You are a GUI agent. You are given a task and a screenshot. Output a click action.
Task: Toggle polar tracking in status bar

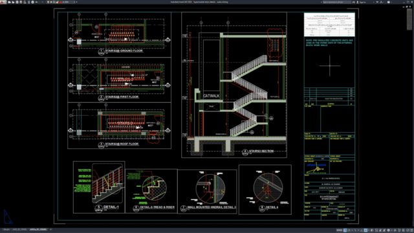[349, 230]
